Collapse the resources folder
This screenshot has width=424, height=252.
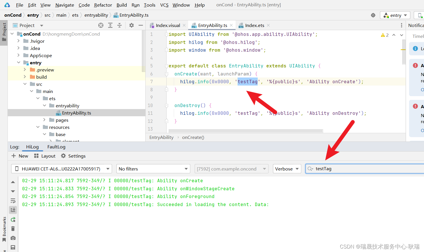38,127
